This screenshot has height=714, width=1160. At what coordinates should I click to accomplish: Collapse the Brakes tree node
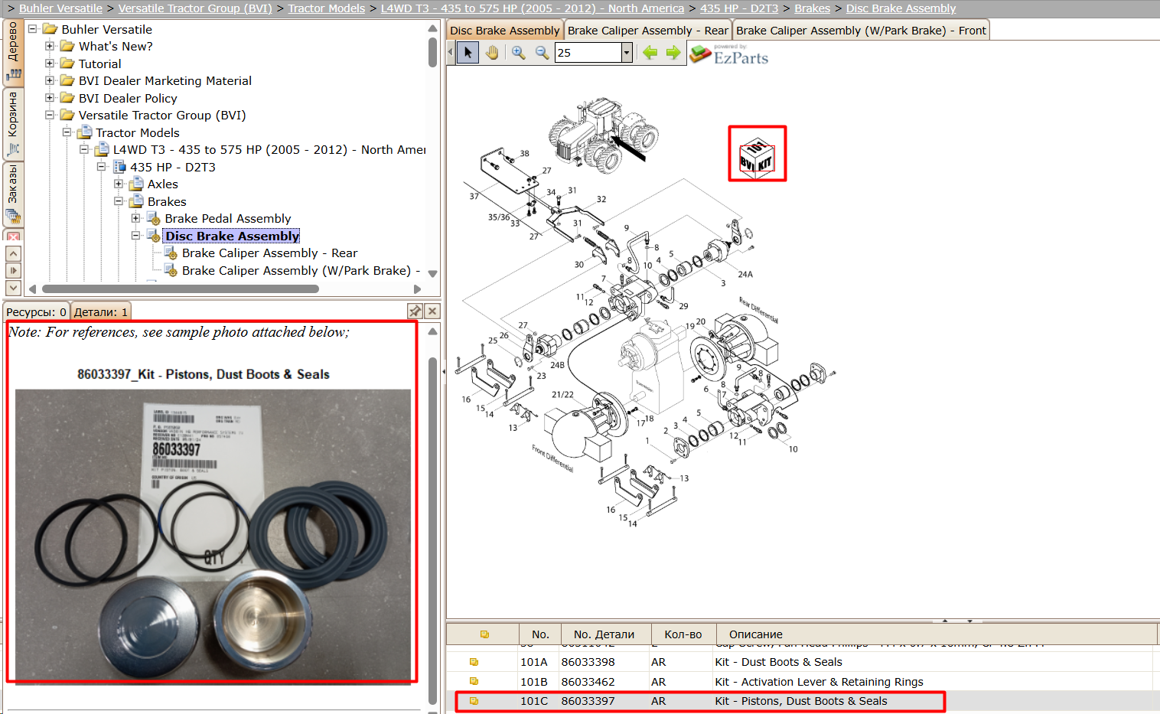(119, 201)
